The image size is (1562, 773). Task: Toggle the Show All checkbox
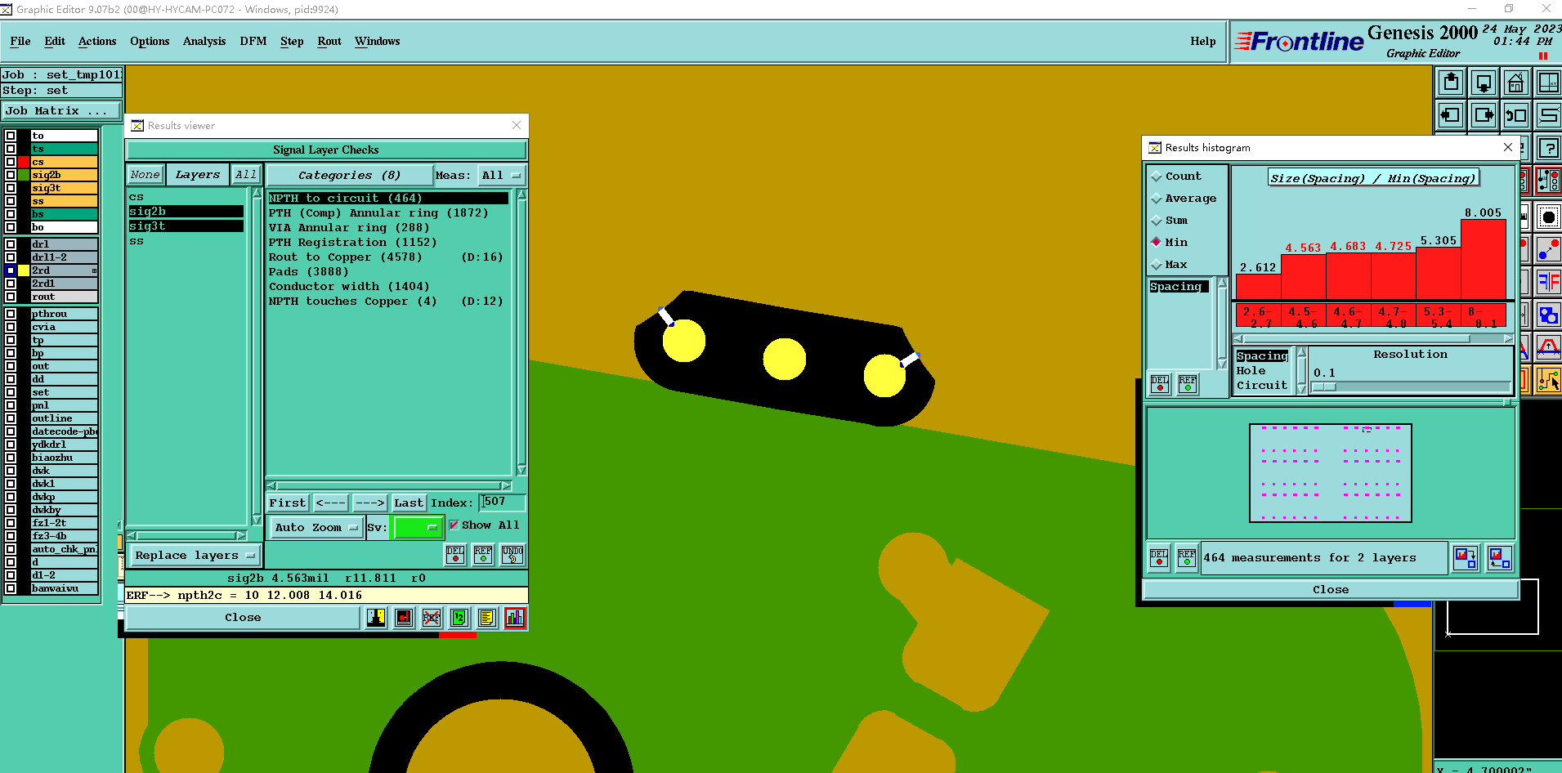click(454, 525)
